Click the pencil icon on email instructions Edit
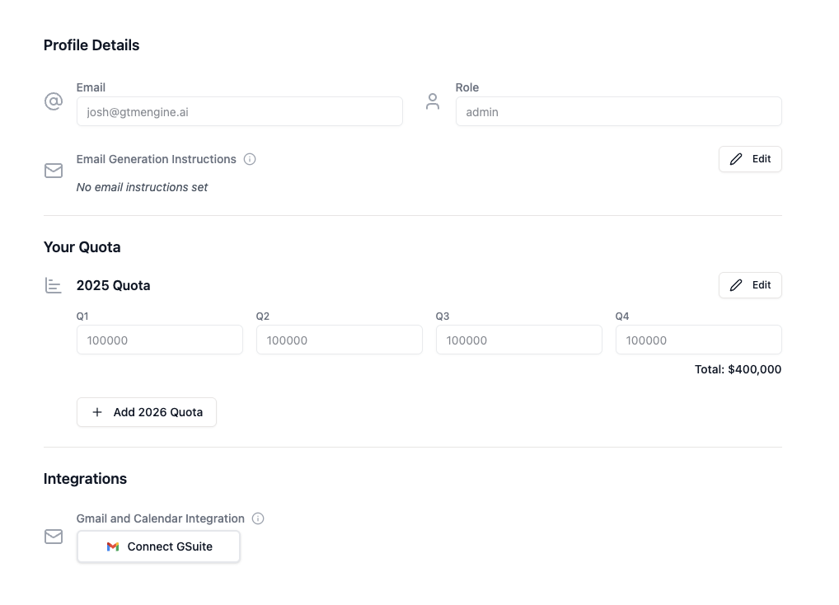 (736, 159)
